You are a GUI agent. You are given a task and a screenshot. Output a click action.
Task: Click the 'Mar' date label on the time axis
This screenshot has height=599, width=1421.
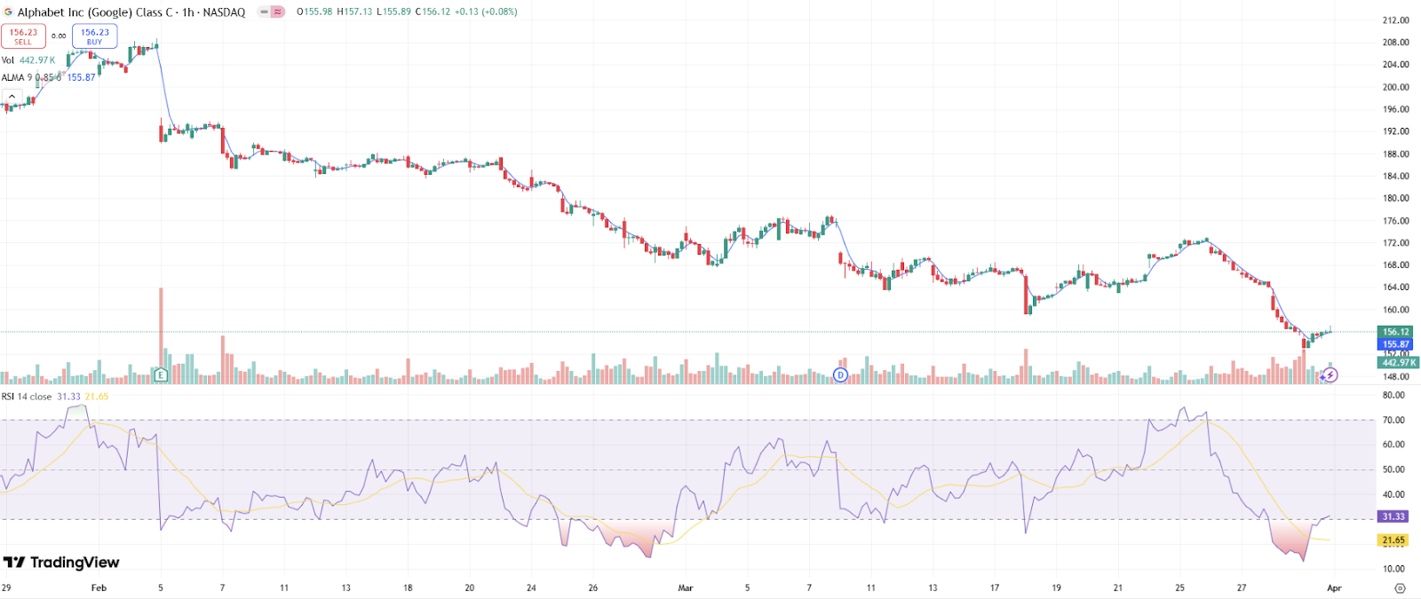coord(686,587)
